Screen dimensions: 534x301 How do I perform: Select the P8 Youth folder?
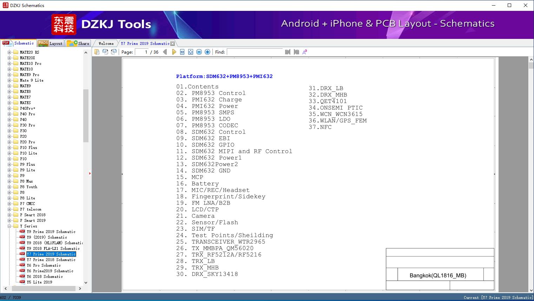coord(28,187)
